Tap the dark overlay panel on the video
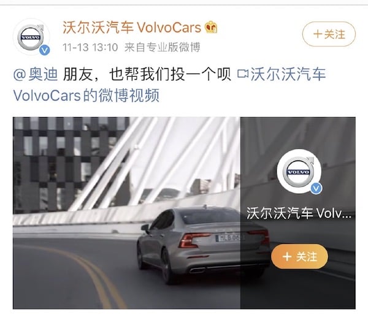The height and width of the screenshot is (320, 368). click(x=298, y=213)
